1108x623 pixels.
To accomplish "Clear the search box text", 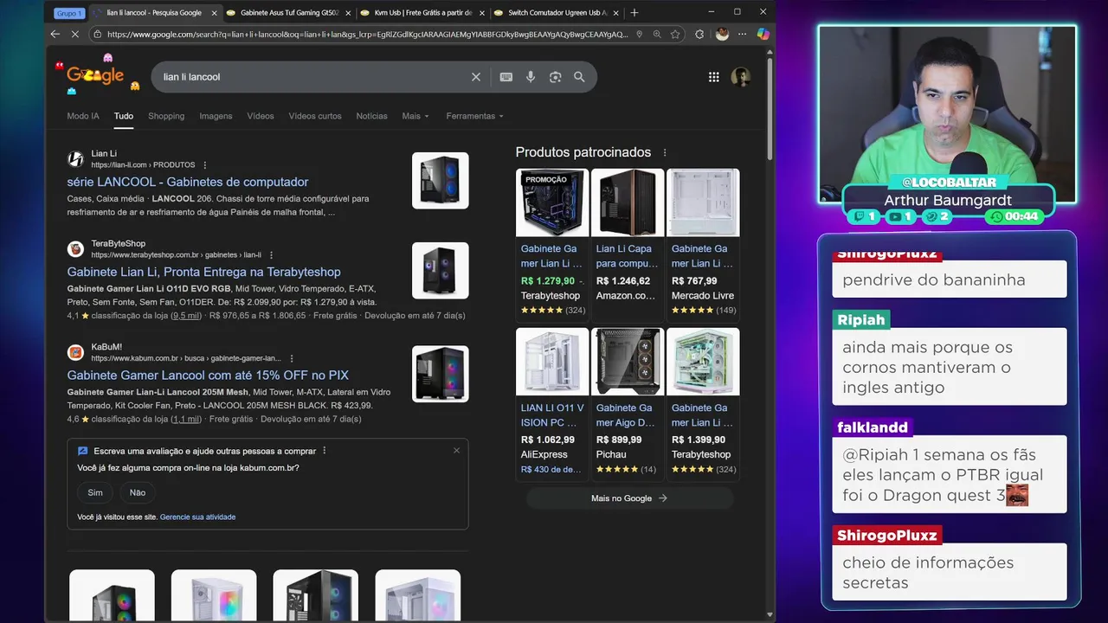I will (475, 77).
